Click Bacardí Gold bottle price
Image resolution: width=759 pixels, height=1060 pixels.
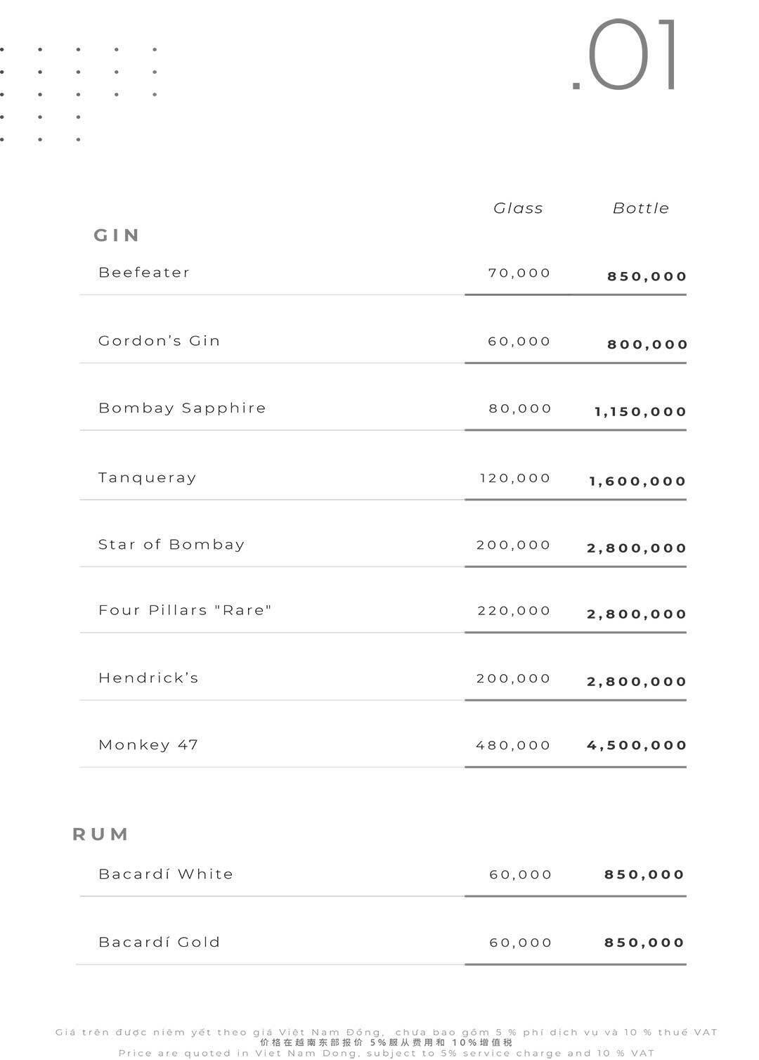point(644,943)
